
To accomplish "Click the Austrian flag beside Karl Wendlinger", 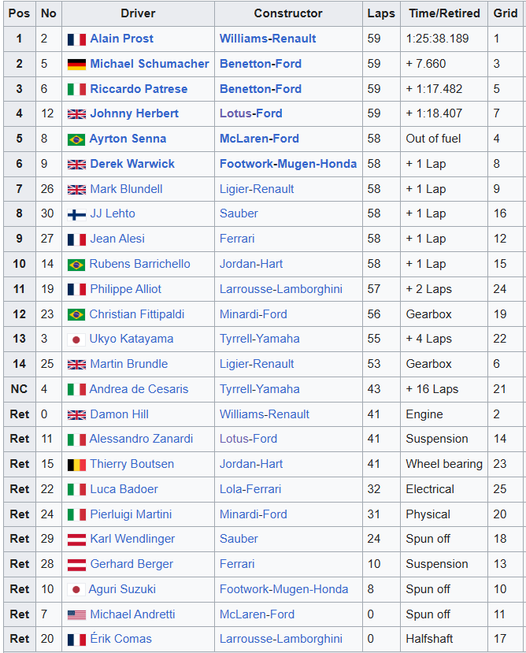I will [x=76, y=540].
